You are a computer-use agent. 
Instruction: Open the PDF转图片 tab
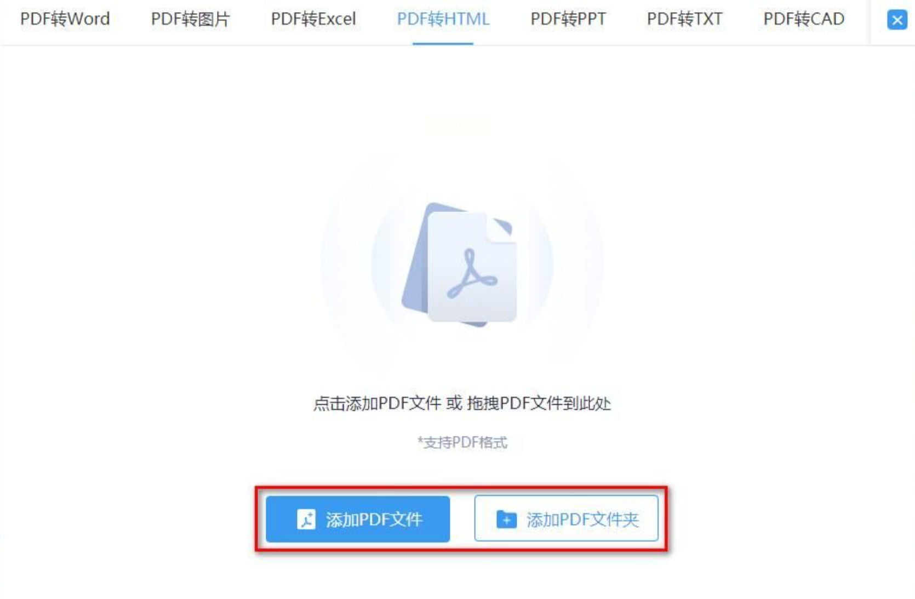pos(190,19)
